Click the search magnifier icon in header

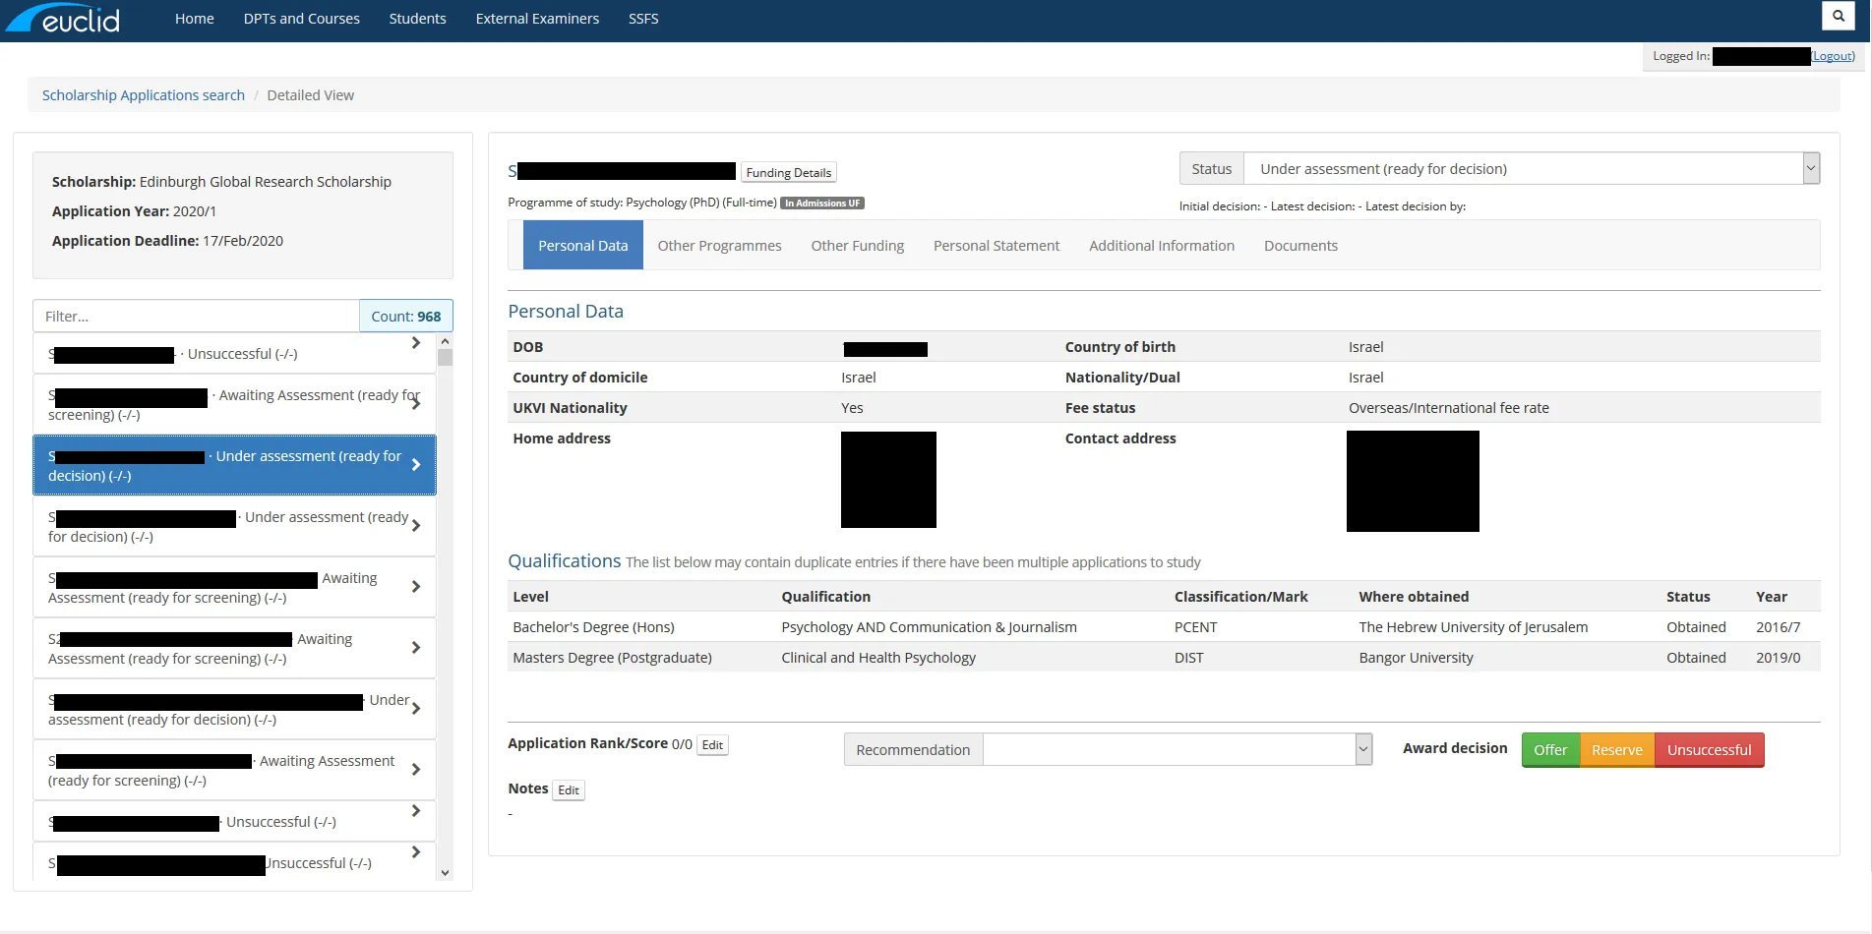click(x=1838, y=17)
